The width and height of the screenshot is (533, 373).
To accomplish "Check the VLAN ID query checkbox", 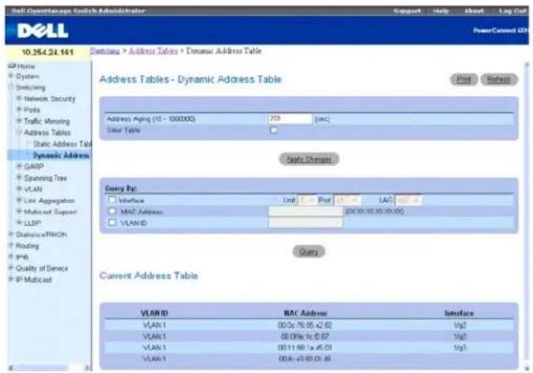I will point(112,223).
